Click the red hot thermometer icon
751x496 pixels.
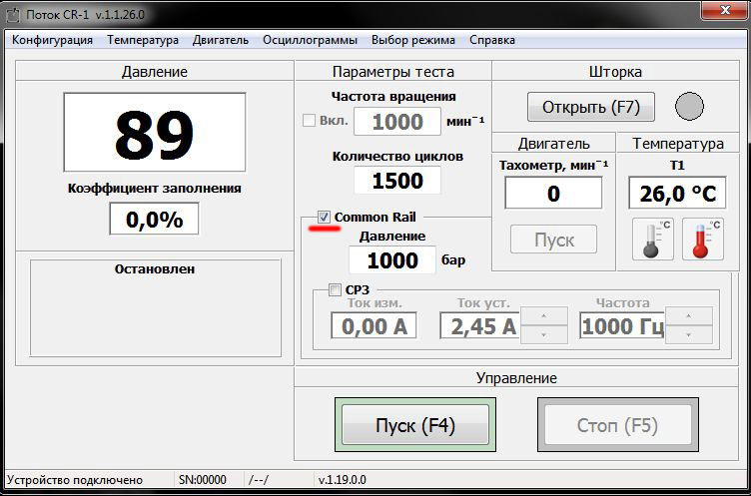click(x=703, y=239)
